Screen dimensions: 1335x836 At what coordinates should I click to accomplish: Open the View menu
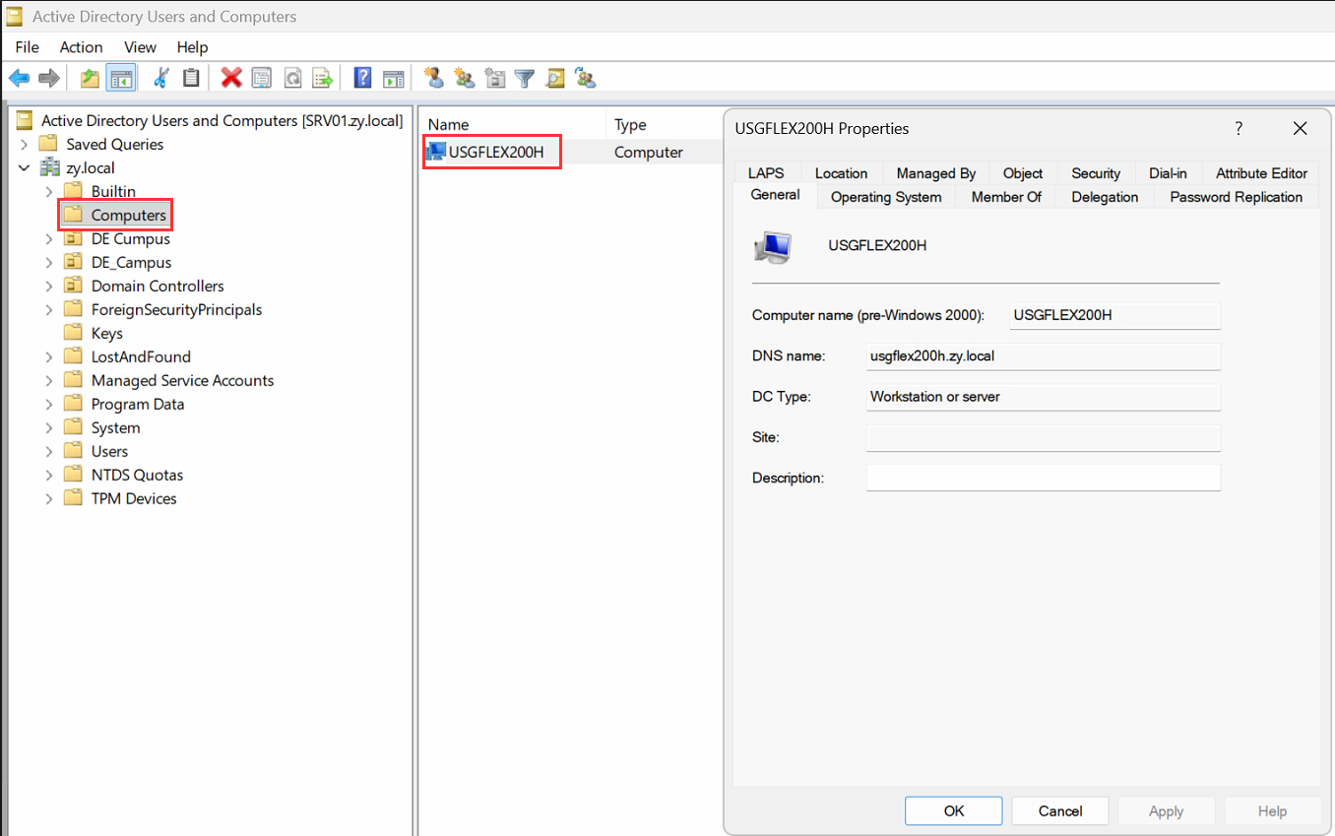click(140, 47)
